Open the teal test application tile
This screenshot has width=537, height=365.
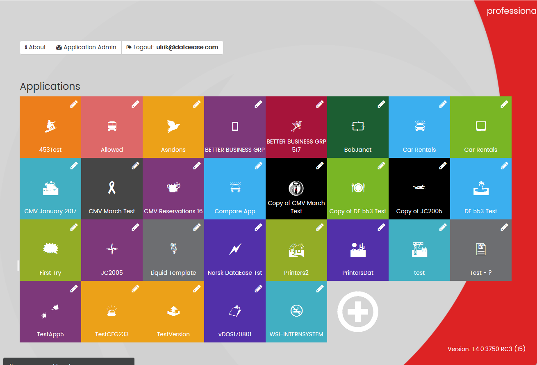419,250
